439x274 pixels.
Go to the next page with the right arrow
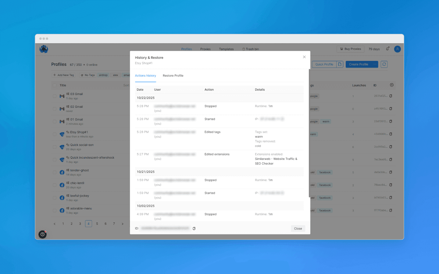coord(123,224)
